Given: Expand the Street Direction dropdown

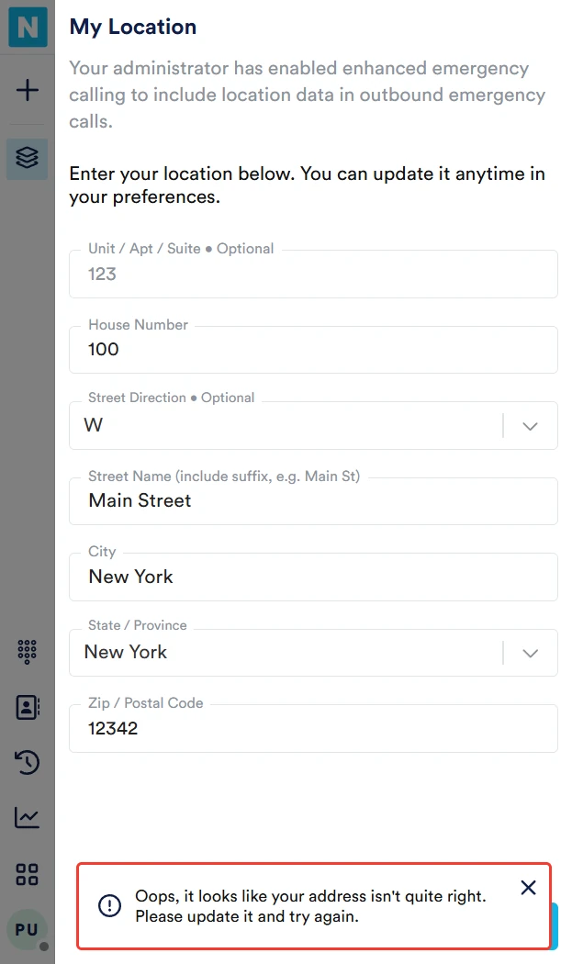Looking at the screenshot, I should tap(530, 425).
